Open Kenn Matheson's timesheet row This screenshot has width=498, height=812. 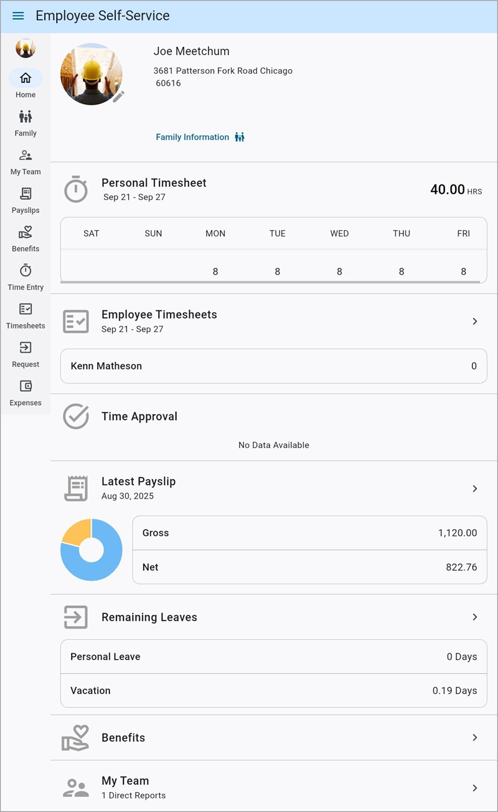click(x=273, y=366)
